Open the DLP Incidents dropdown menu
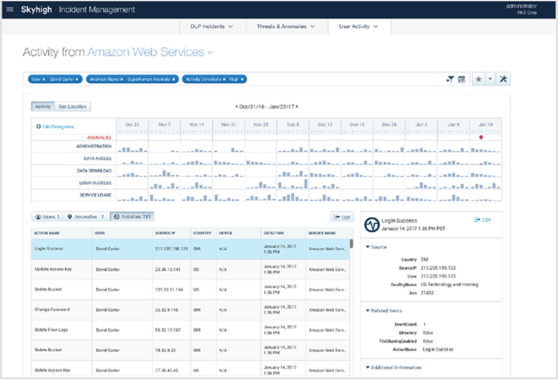Viewport: 558px width, 380px height. (212, 26)
